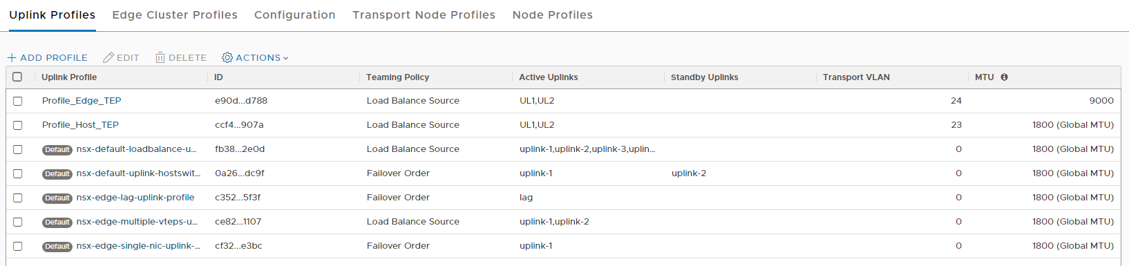Click the Actions gear icon

coord(227,58)
